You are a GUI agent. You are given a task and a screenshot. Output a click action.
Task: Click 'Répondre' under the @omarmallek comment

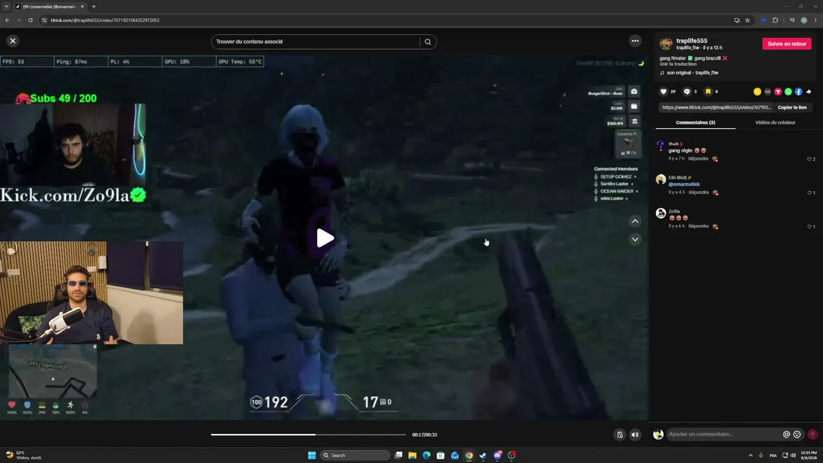coord(699,192)
